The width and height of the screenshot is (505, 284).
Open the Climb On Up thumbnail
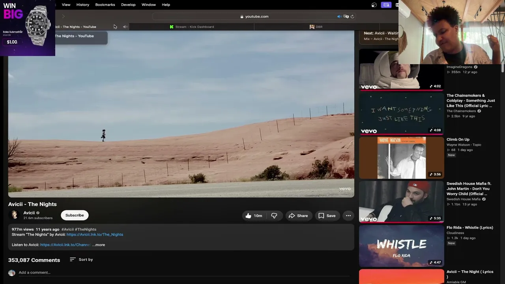[401, 158]
